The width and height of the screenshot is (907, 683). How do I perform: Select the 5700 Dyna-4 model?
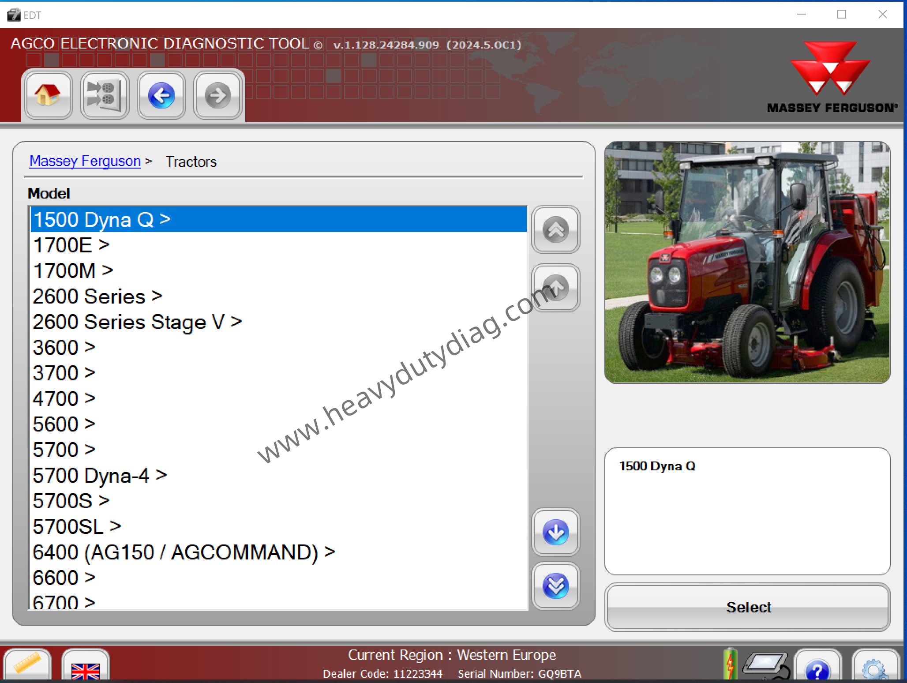[x=279, y=475]
